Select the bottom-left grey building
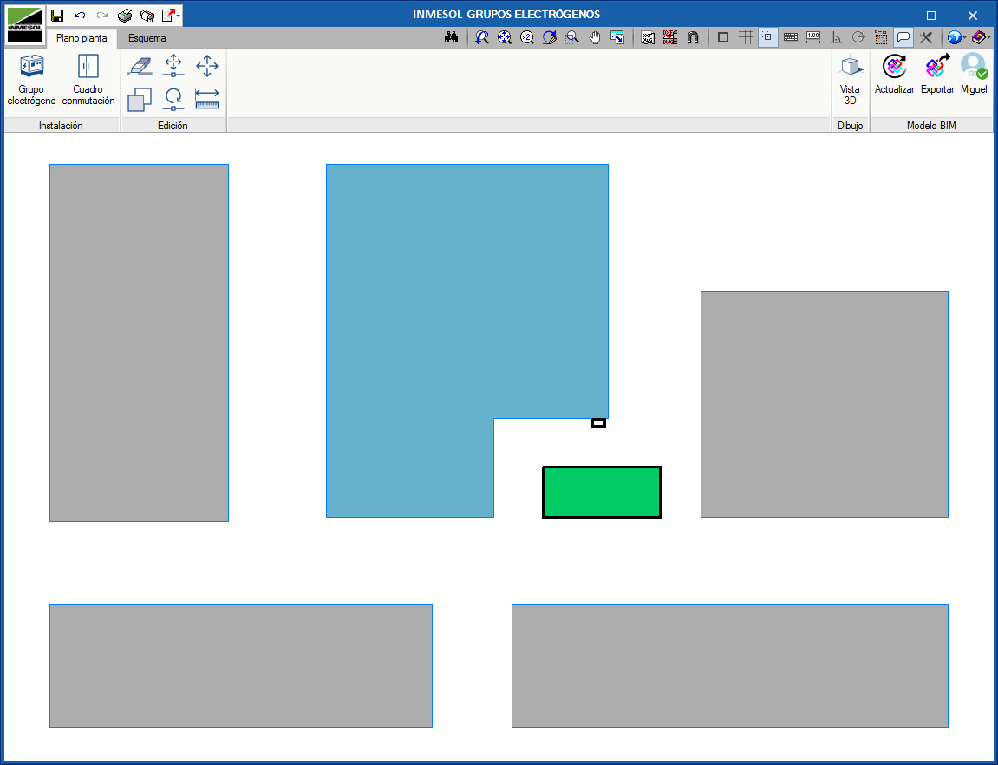This screenshot has height=765, width=998. pyautogui.click(x=240, y=665)
